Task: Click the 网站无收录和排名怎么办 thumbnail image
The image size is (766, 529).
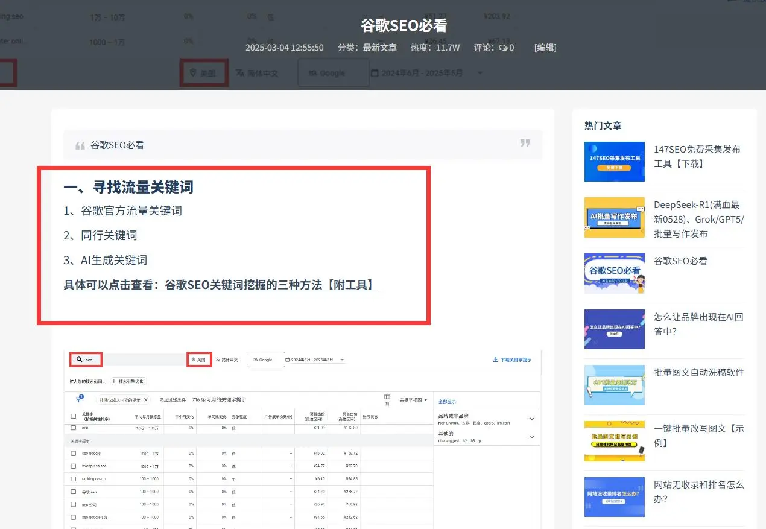Action: pyautogui.click(x=615, y=497)
